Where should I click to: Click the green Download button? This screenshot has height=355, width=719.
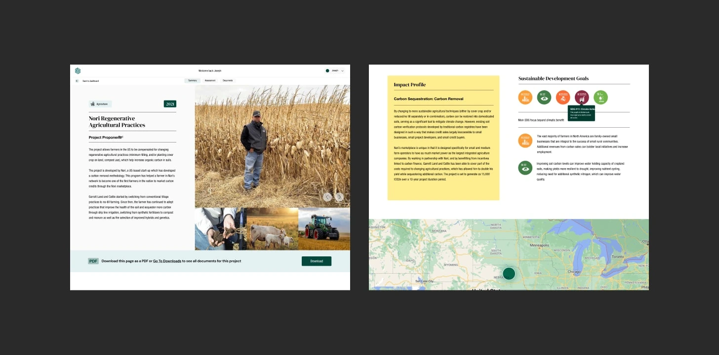(317, 261)
